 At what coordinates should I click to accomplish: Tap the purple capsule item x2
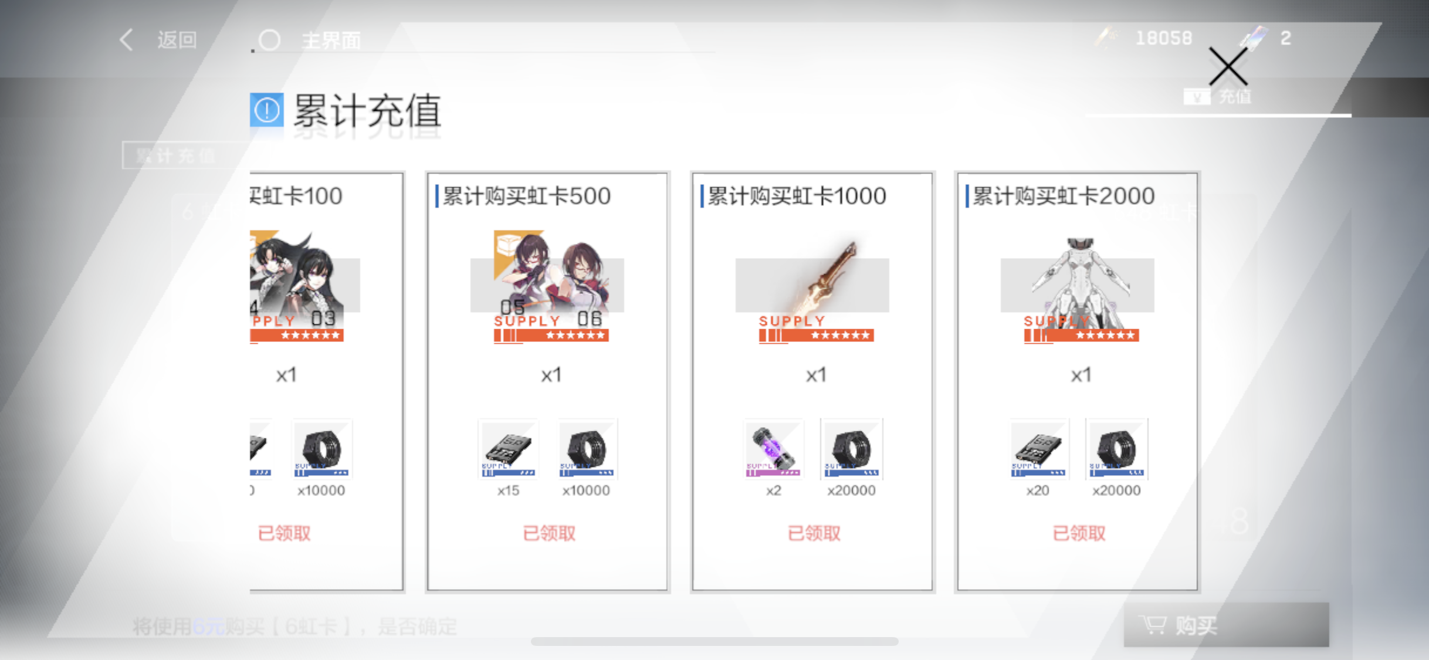[x=773, y=449]
